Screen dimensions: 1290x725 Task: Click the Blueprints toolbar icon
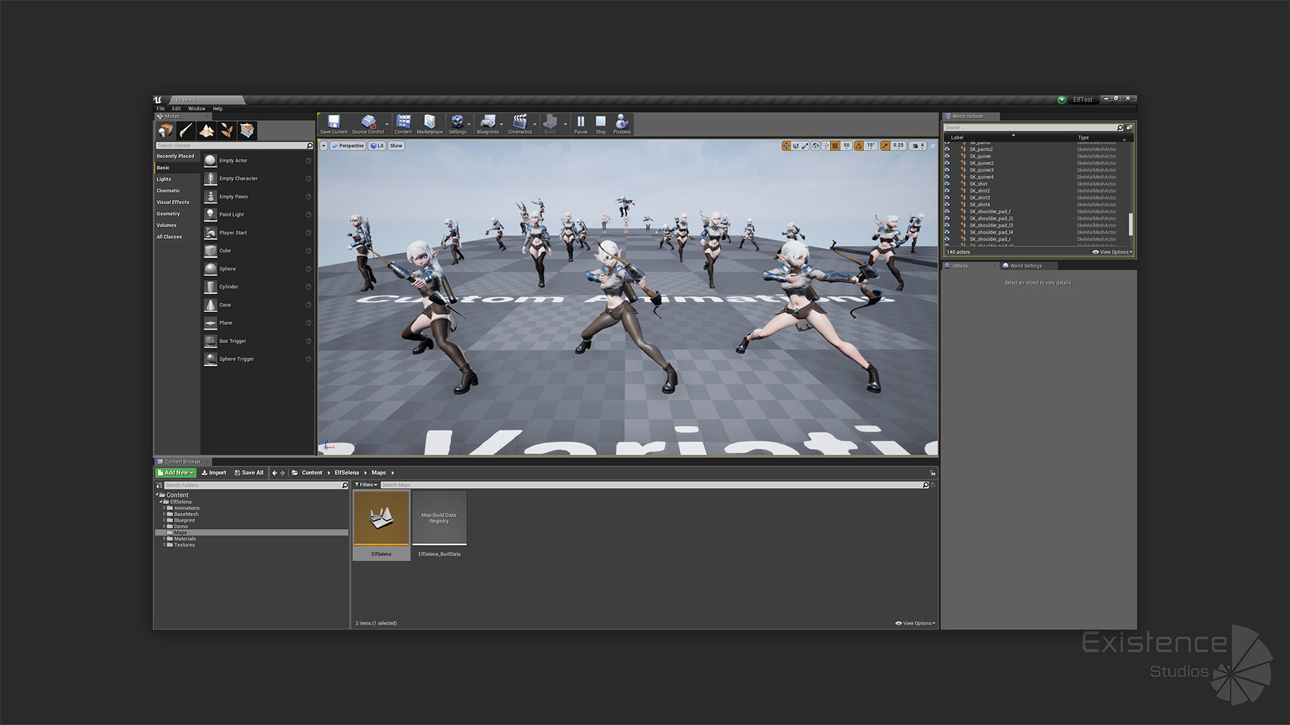click(x=488, y=123)
